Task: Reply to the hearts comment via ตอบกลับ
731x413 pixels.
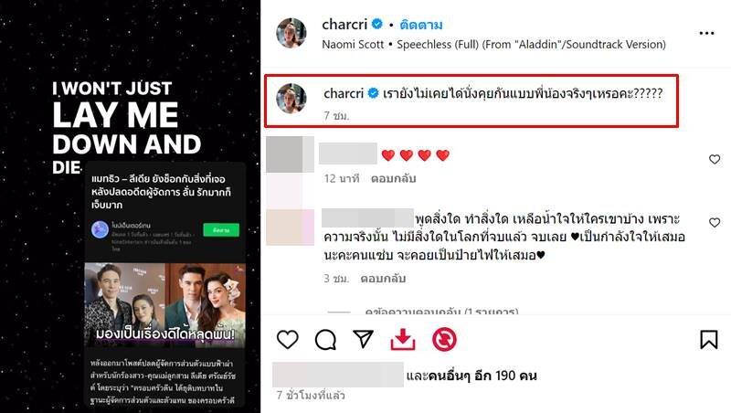Action: 393,178
